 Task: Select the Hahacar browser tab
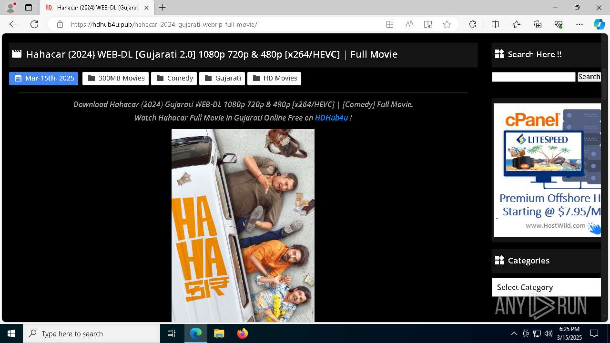tap(97, 8)
